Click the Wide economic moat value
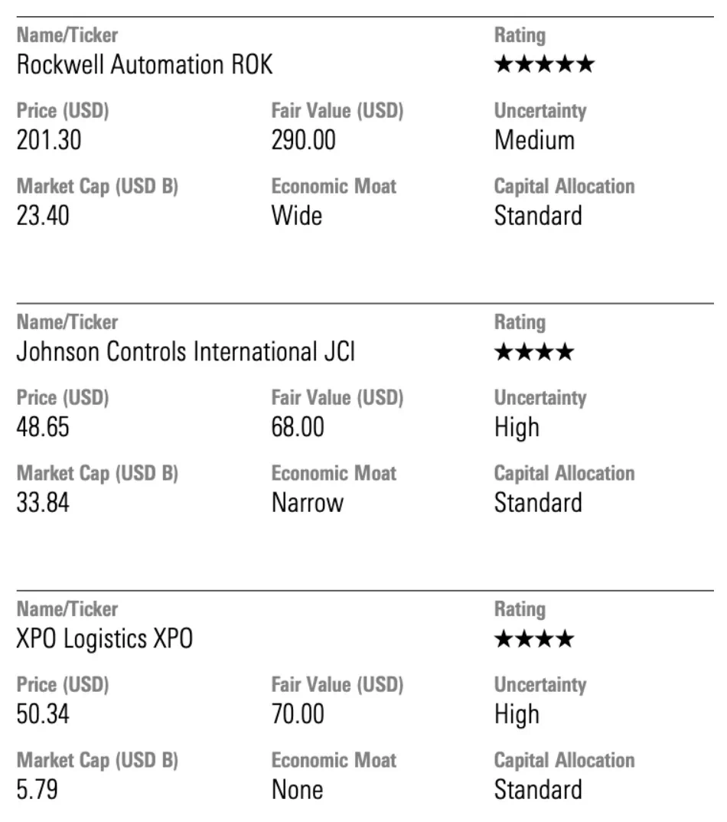Screen dimensions: 727x822 pyautogui.click(x=297, y=216)
